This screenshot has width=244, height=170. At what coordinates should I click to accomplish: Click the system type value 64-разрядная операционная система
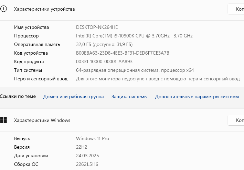[x=135, y=70]
